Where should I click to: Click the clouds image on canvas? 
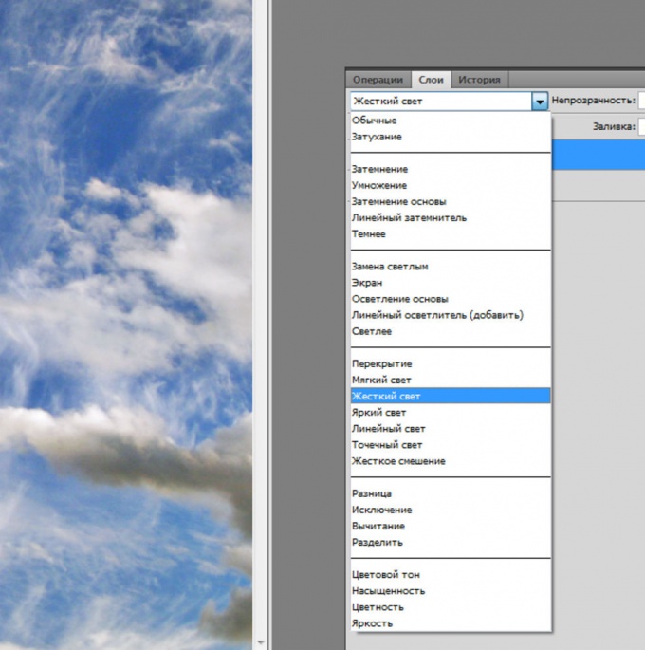click(126, 325)
